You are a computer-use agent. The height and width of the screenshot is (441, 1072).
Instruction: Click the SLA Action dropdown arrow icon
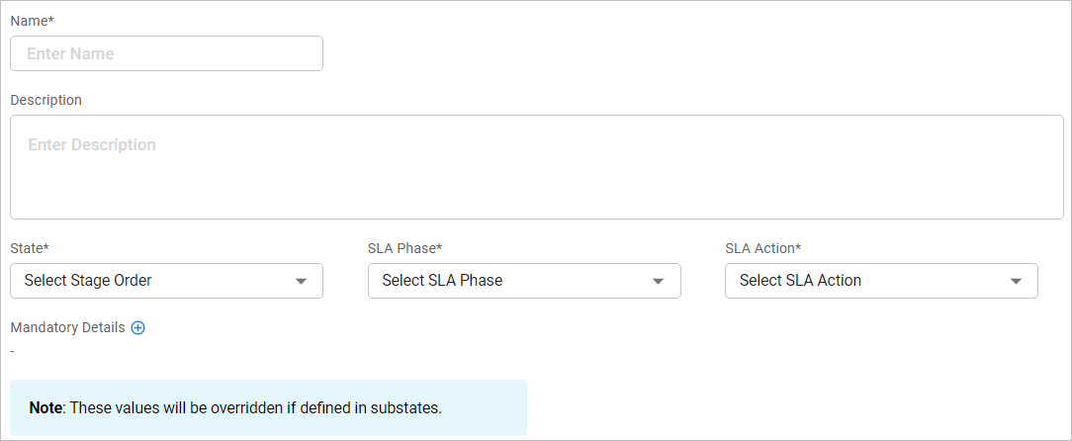[x=1016, y=282]
